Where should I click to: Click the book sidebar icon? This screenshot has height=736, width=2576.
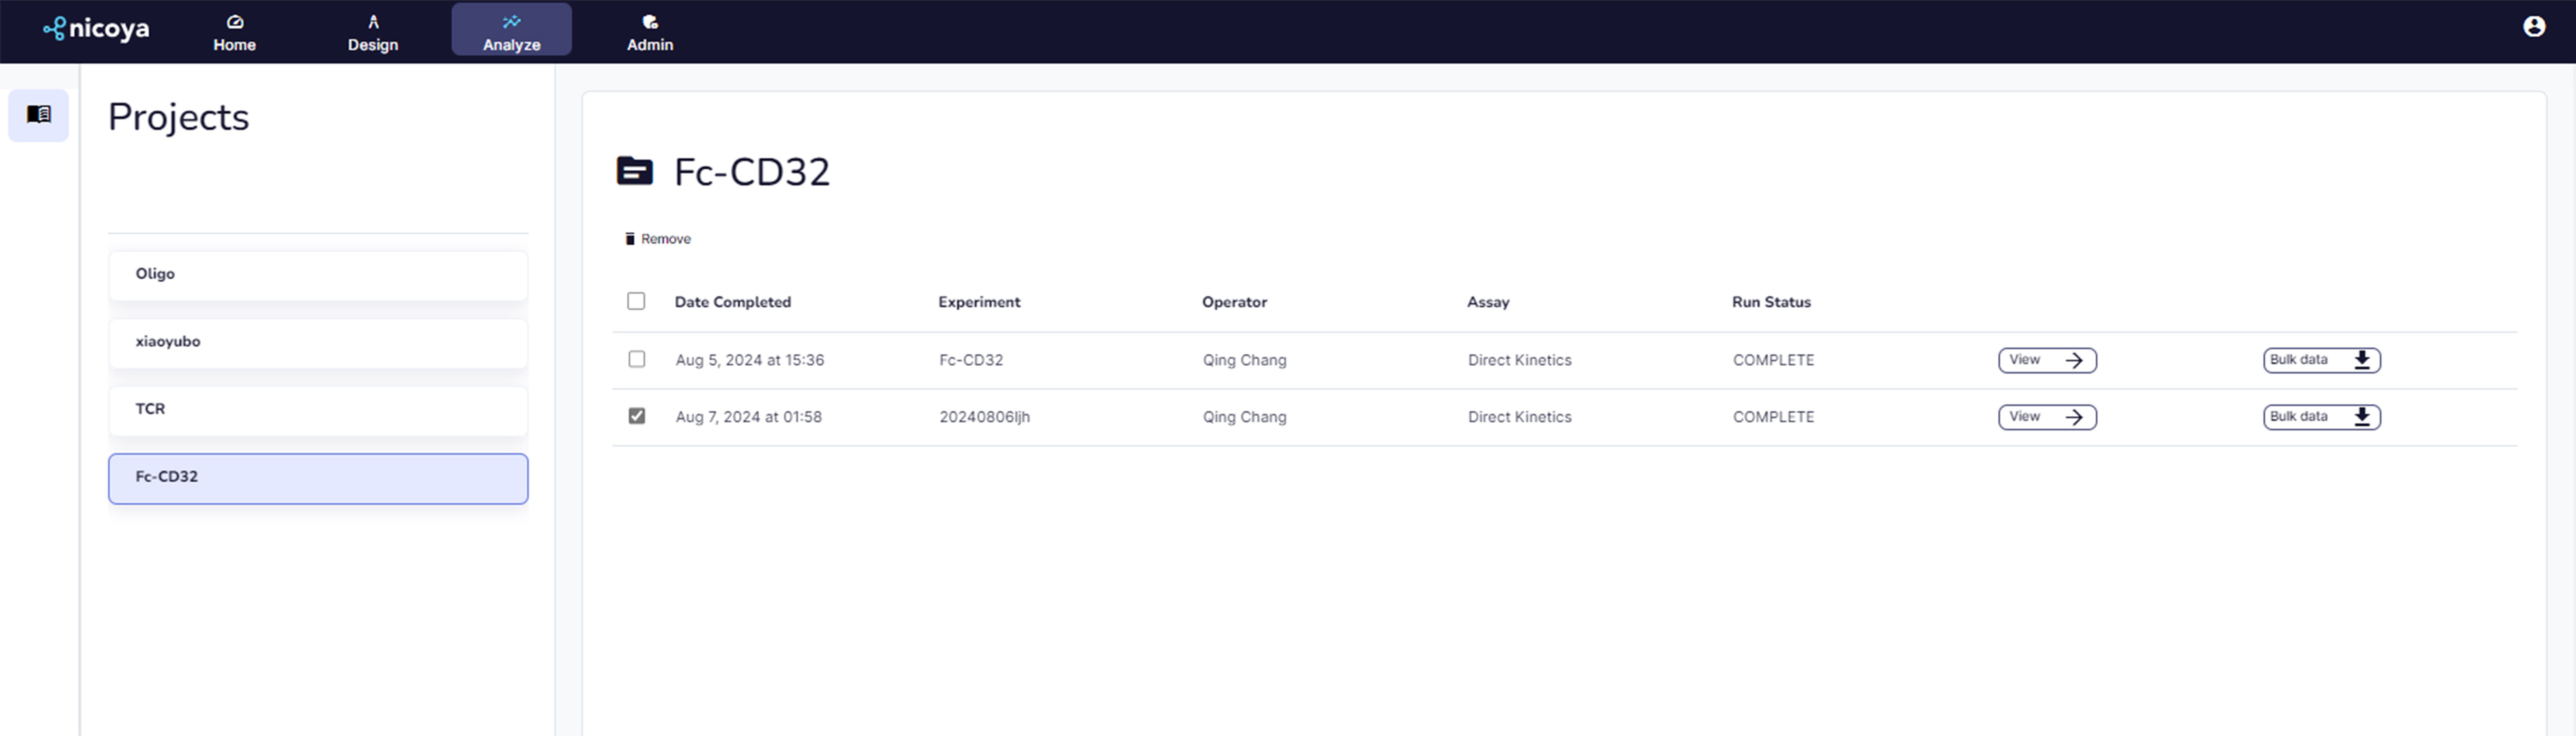coord(39,115)
